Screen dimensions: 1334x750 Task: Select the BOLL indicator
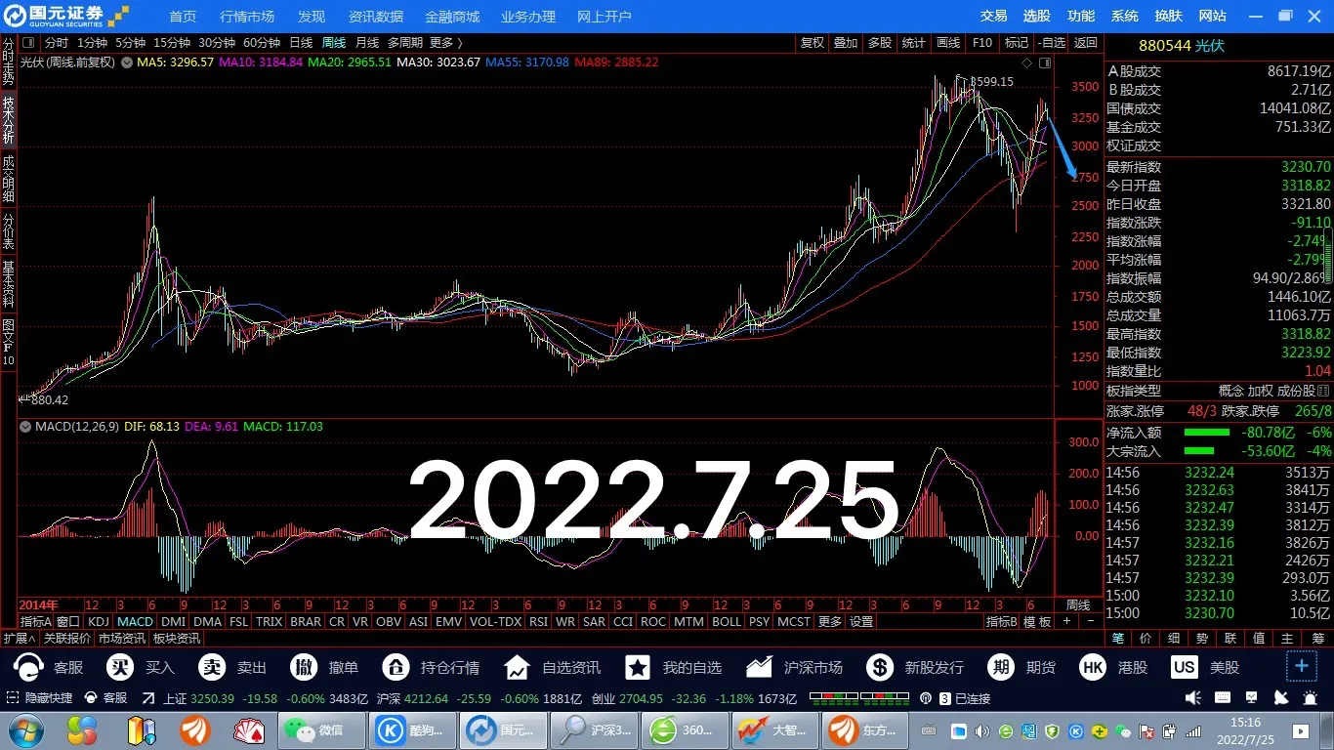click(726, 621)
